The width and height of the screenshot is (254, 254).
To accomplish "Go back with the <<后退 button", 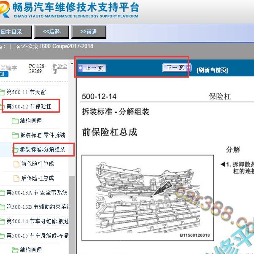I will (x=51, y=32).
